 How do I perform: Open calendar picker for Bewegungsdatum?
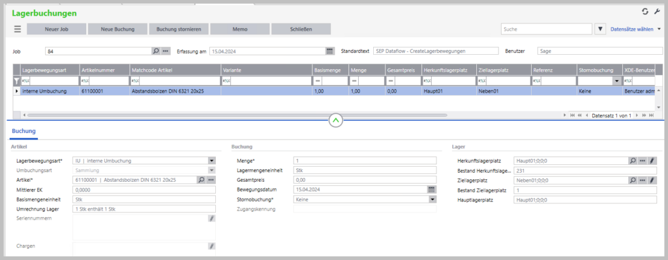432,190
